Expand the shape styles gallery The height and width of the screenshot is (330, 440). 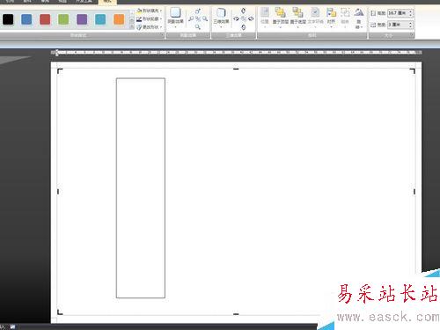pyautogui.click(x=132, y=27)
